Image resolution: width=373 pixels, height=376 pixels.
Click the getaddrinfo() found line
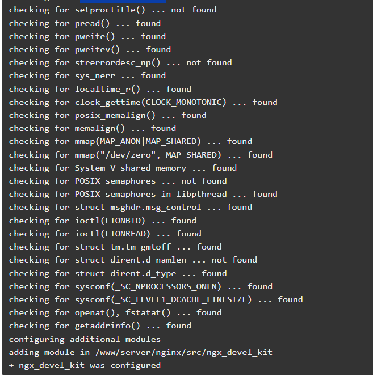tap(100, 326)
